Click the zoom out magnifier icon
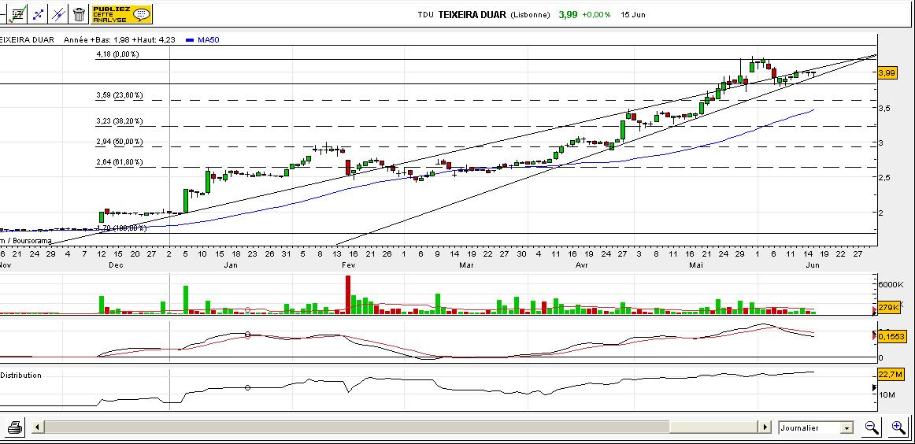The image size is (915, 444). click(872, 427)
